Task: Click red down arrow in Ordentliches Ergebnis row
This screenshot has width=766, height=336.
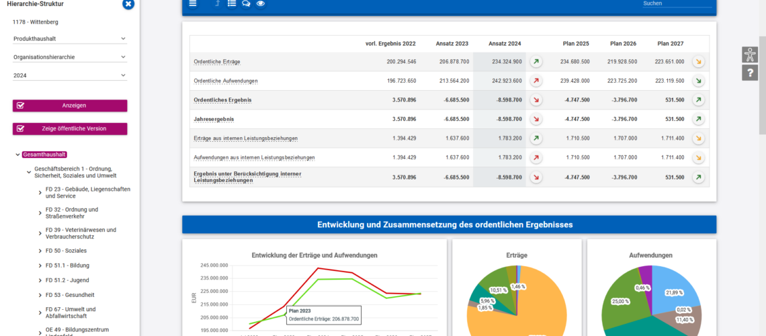Action: point(536,100)
